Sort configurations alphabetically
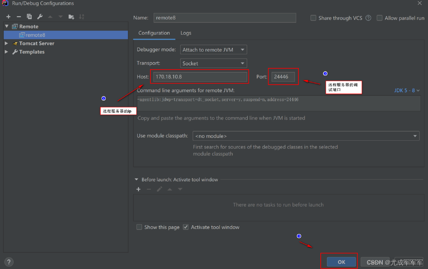This screenshot has height=269, width=428. (x=82, y=17)
